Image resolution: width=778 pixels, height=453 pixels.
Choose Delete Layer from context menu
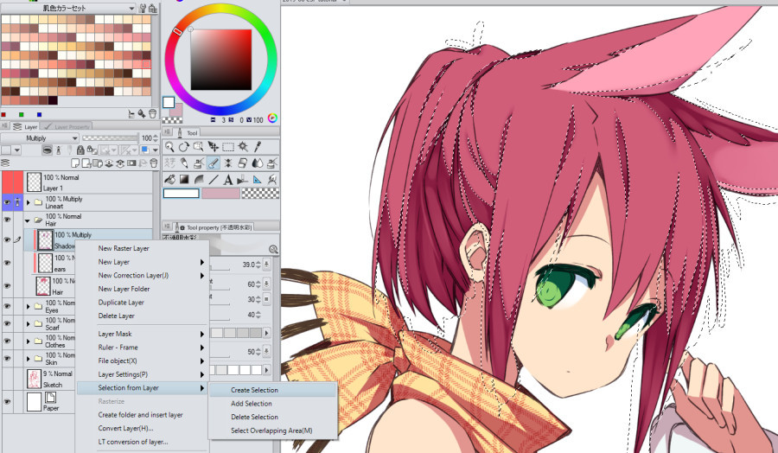[116, 316]
